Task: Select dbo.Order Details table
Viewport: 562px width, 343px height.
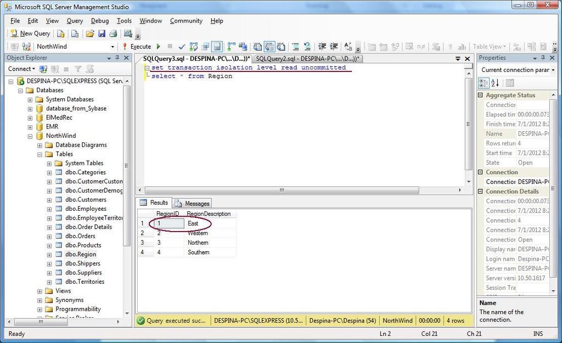Action: pos(88,227)
